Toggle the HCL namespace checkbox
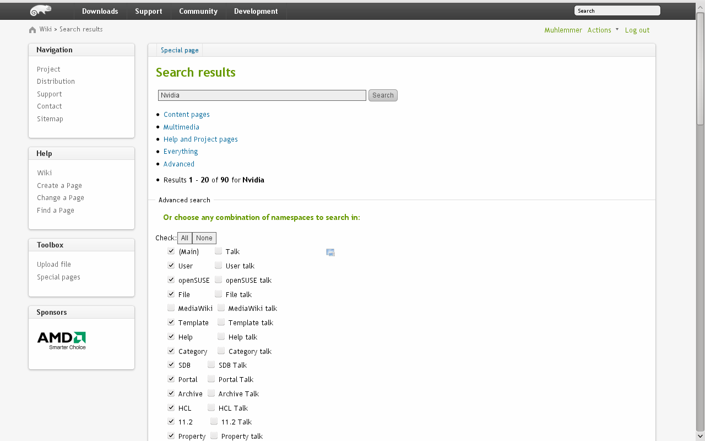 171,407
